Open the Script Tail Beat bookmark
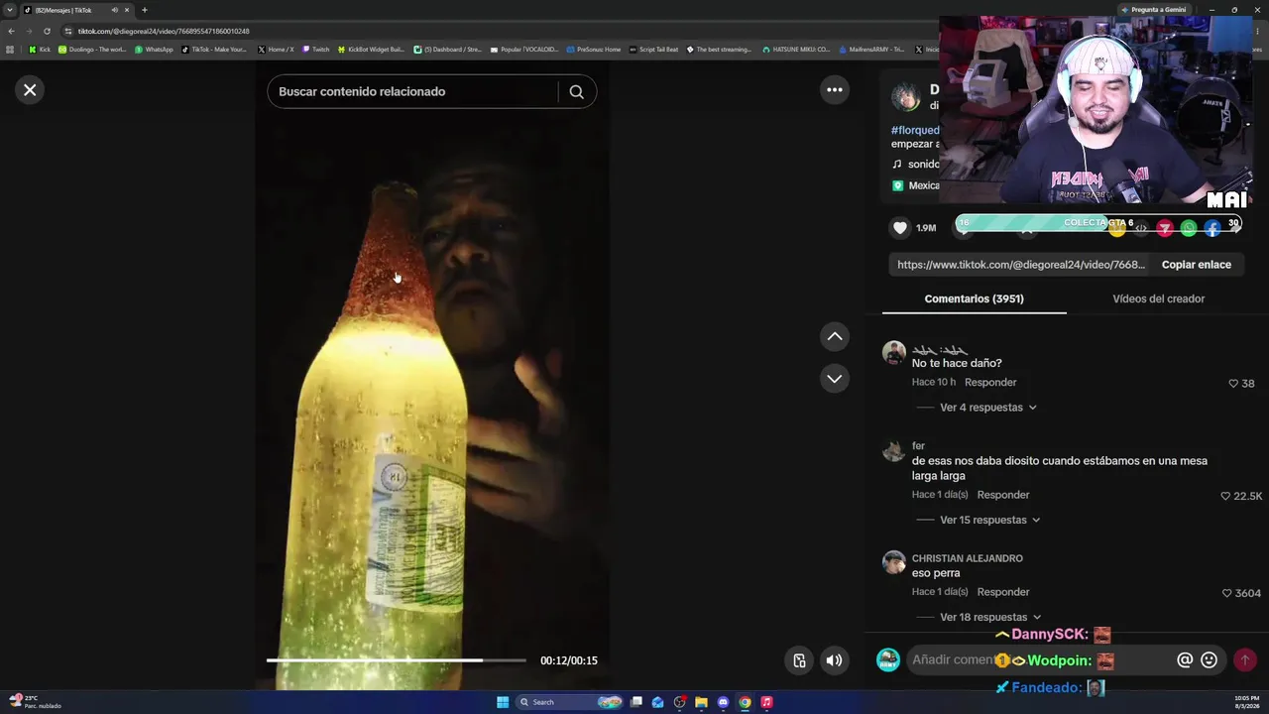1269x714 pixels. coord(654,50)
